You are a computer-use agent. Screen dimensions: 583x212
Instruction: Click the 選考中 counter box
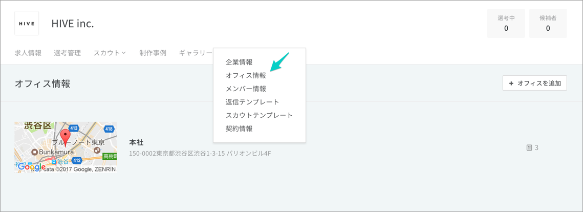click(x=506, y=23)
